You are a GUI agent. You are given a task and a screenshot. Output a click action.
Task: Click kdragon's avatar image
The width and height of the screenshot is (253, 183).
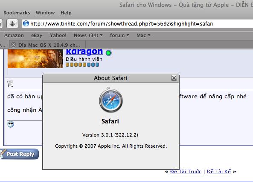tap(35, 59)
